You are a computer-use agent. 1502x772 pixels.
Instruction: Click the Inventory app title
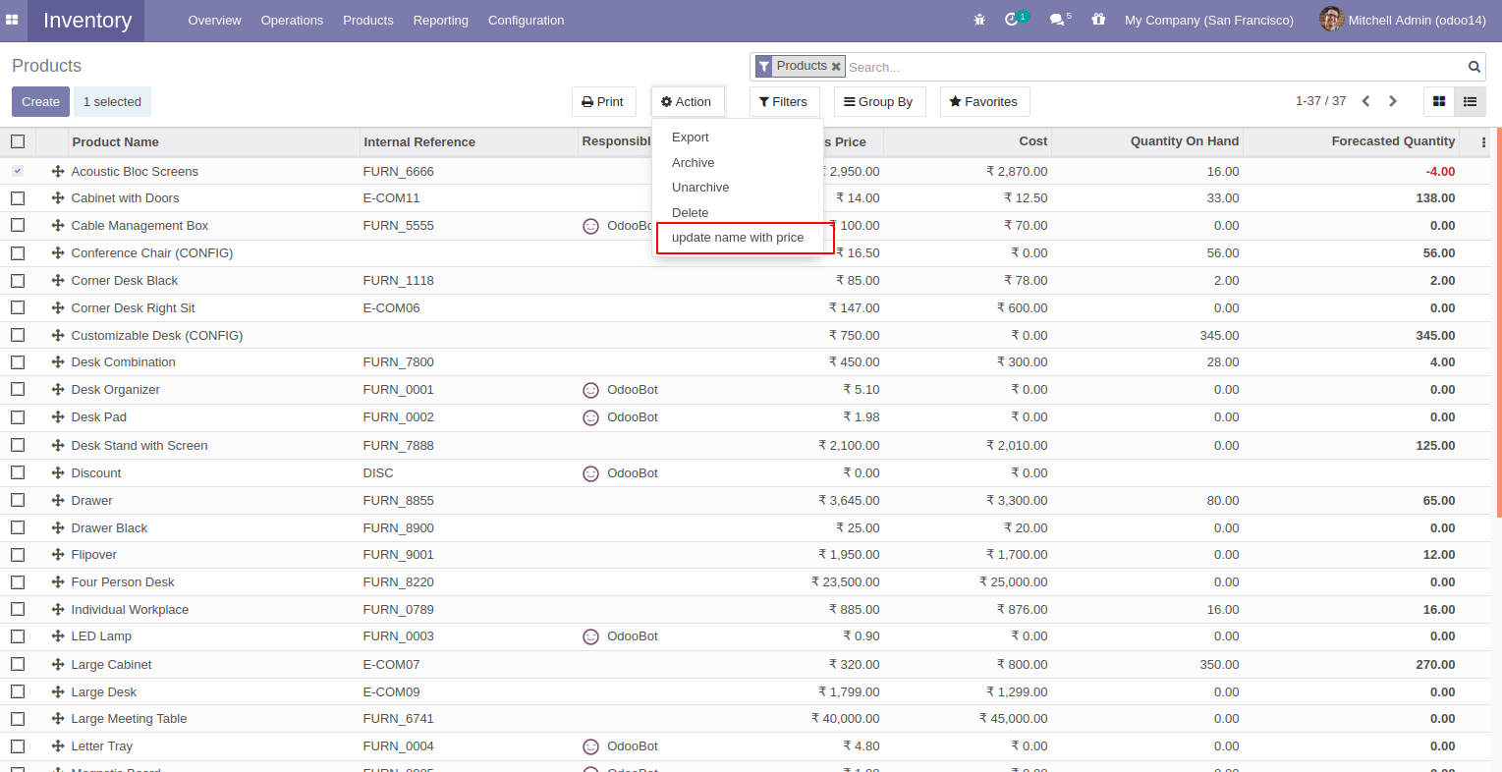point(87,21)
